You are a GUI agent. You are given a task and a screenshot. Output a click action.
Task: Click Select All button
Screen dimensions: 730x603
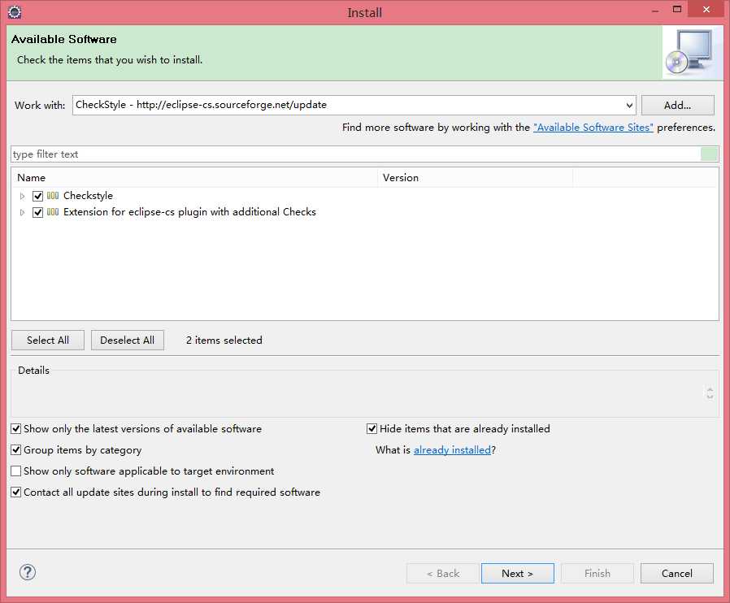pyautogui.click(x=48, y=341)
